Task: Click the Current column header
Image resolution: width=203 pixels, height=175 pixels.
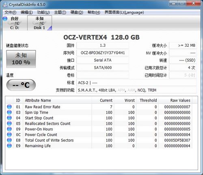Action: tap(103, 100)
